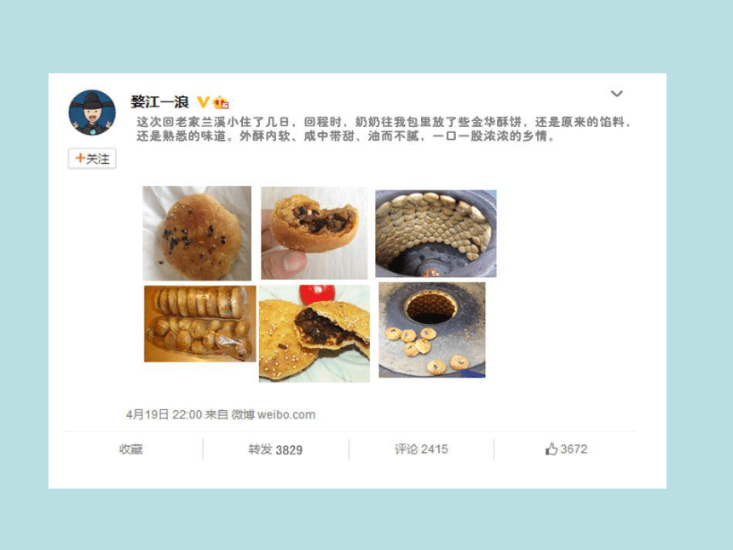Select the 收藏 favorites action
Image resolution: width=733 pixels, height=550 pixels.
[x=131, y=449]
